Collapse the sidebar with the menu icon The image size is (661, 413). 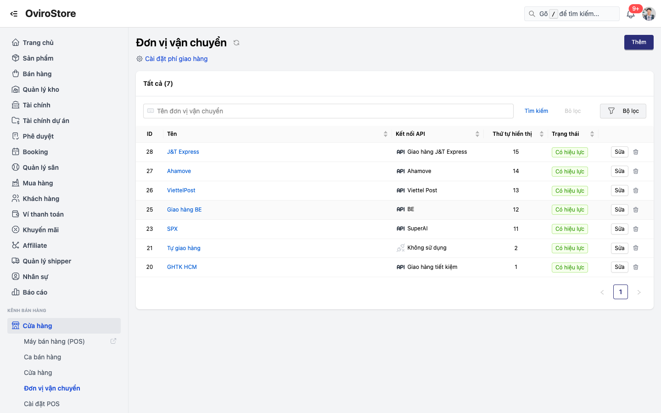(x=14, y=14)
